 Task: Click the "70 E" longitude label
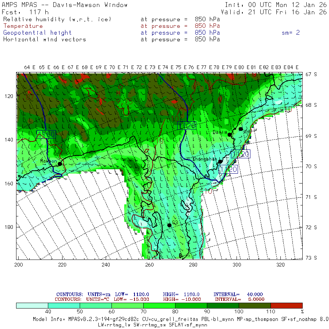point(115,67)
